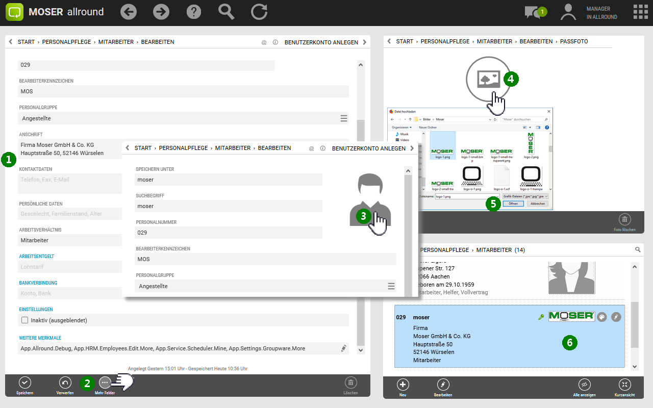Click the color palette icon for moser
Viewport: 653px width, 408px height.
(601, 317)
